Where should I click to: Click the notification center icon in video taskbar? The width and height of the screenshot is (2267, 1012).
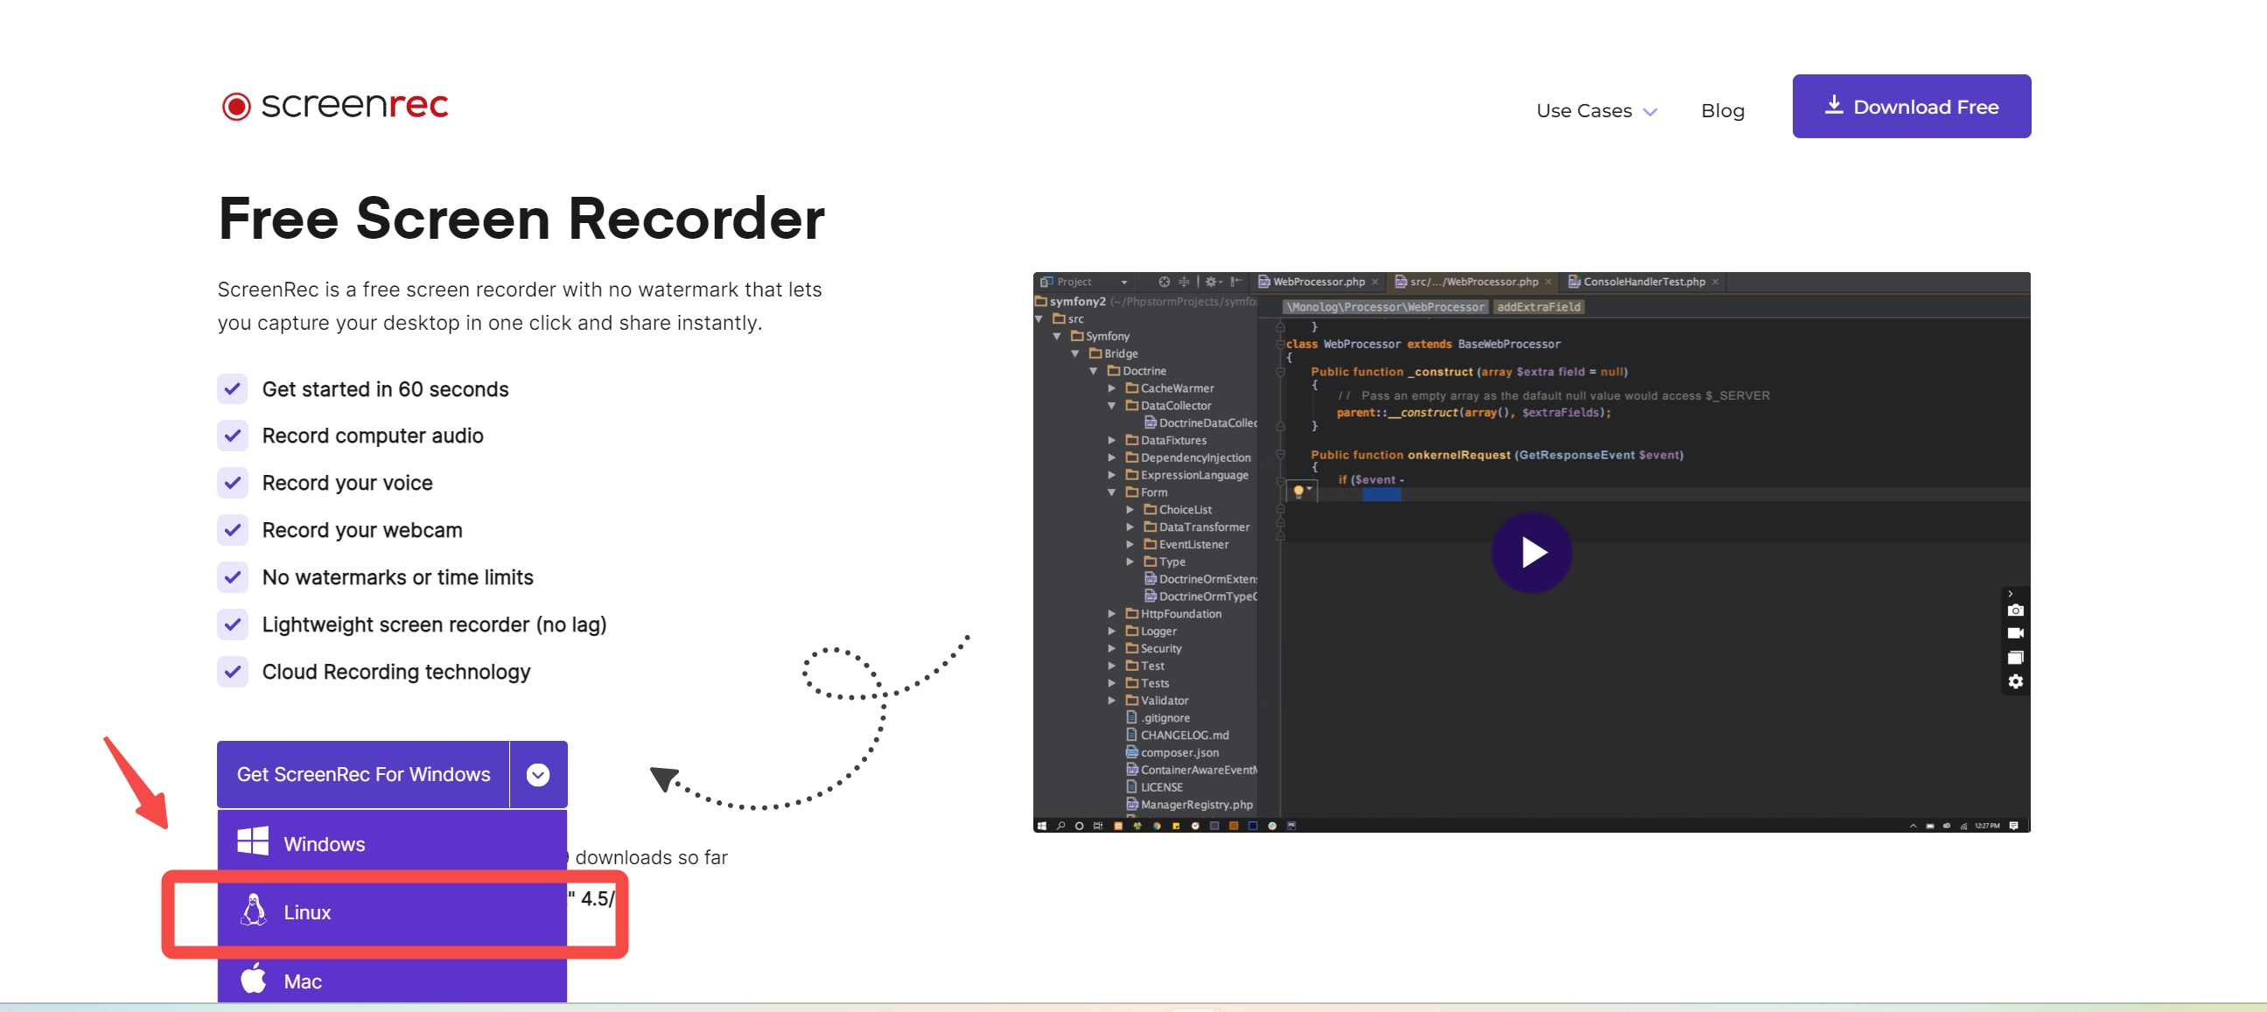(2013, 827)
